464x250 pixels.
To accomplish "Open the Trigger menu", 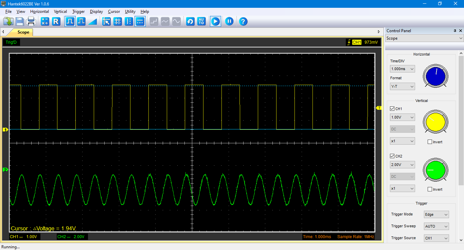I will [78, 11].
